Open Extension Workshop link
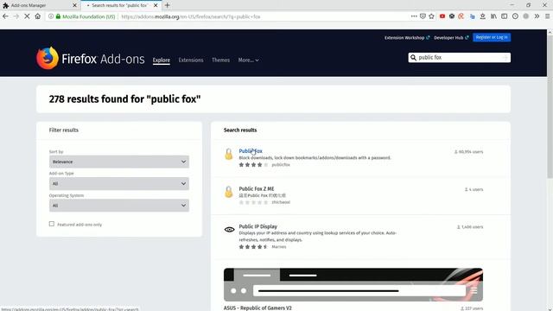 [407, 38]
